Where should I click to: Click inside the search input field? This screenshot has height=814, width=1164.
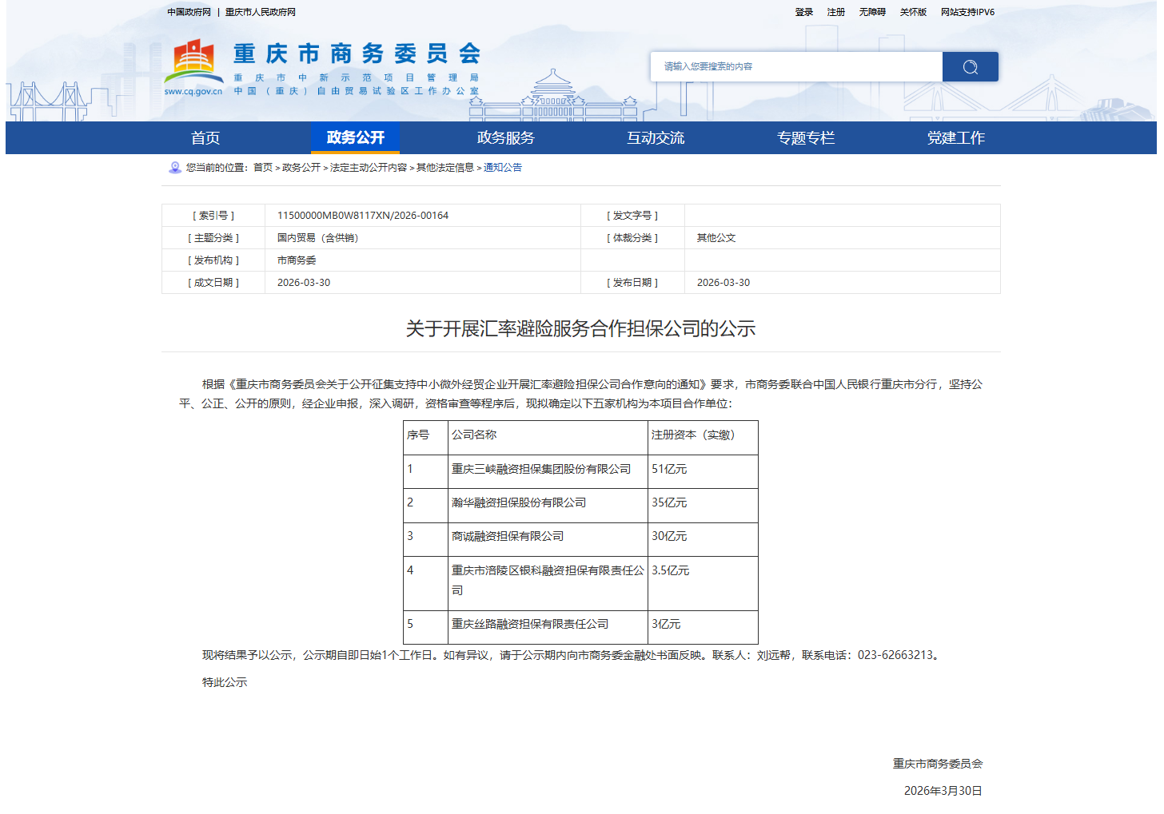[795, 66]
